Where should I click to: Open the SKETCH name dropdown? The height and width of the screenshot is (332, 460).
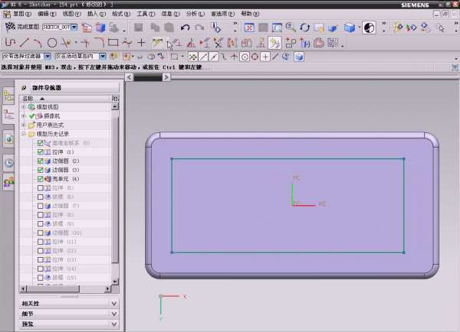click(74, 28)
